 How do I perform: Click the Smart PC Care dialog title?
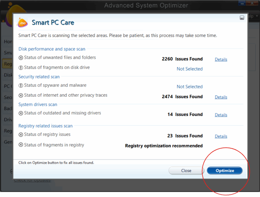(x=53, y=23)
